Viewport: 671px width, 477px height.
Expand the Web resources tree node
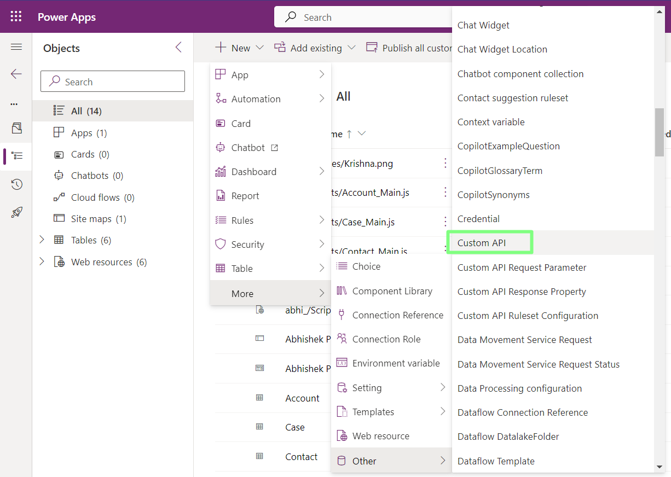tap(42, 262)
